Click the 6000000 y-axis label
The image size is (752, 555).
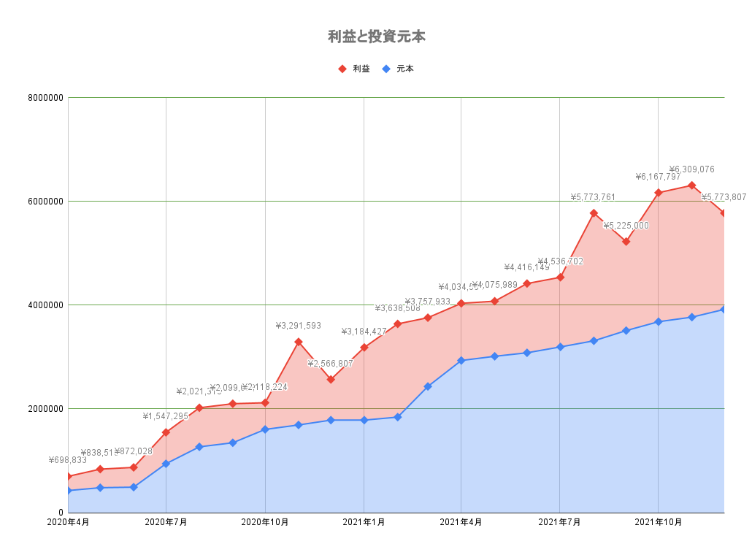point(45,202)
